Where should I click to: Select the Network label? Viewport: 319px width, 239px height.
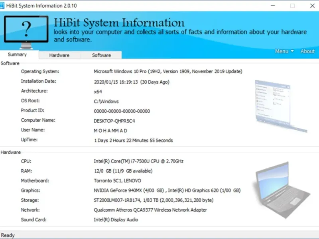click(x=30, y=210)
